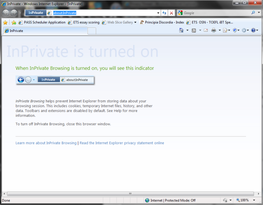
Task: Click the privacy report icon in status bar
Action: [x=225, y=200]
